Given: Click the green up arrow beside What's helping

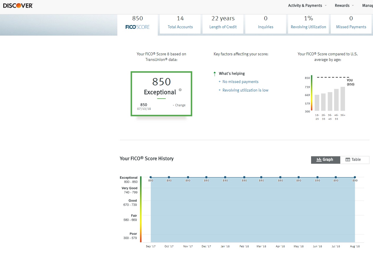Looking at the screenshot, I should [x=214, y=73].
